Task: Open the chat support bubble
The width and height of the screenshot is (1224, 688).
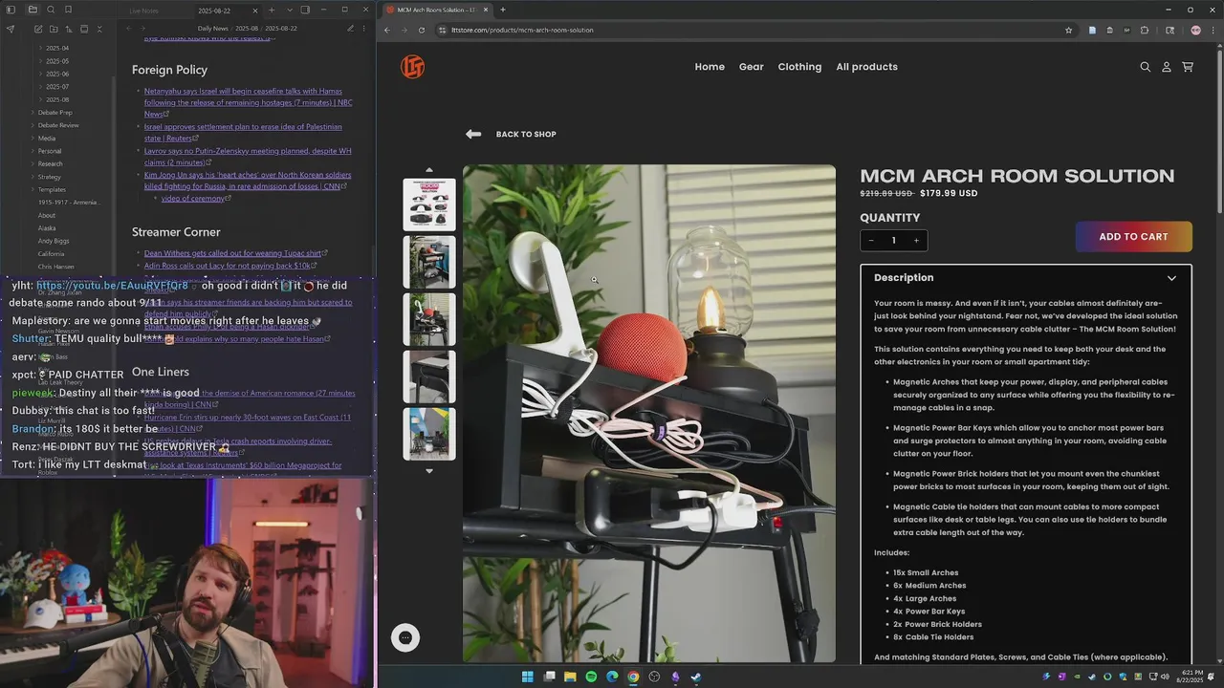Action: pyautogui.click(x=405, y=637)
